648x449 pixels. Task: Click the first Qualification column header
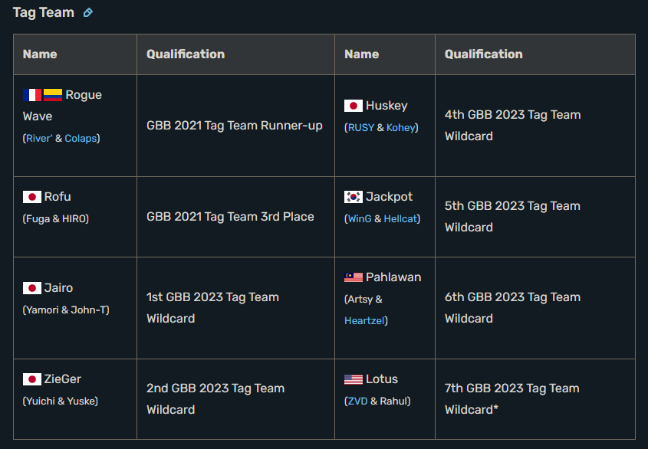[186, 54]
